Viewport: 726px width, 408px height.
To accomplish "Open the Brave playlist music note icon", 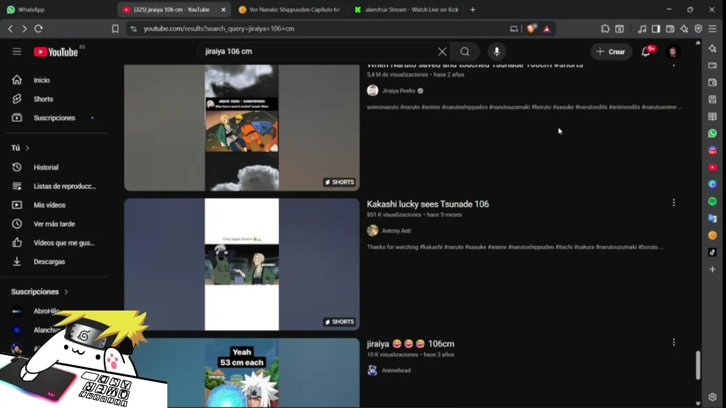I will [x=642, y=28].
